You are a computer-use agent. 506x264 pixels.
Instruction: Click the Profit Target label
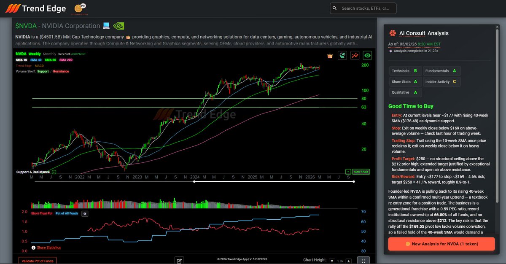coord(404,159)
